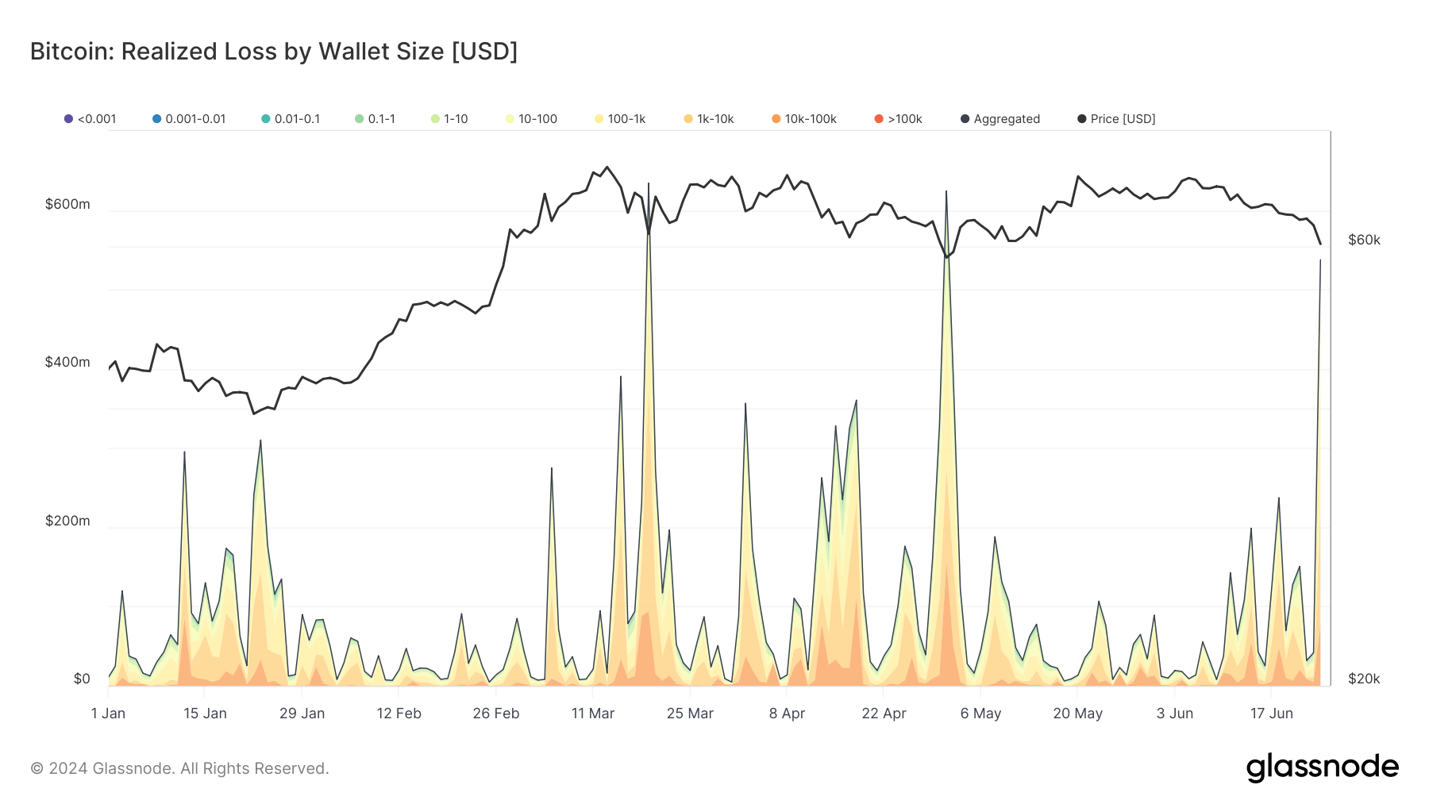Click the red-orange >100k legend dot

pos(879,119)
